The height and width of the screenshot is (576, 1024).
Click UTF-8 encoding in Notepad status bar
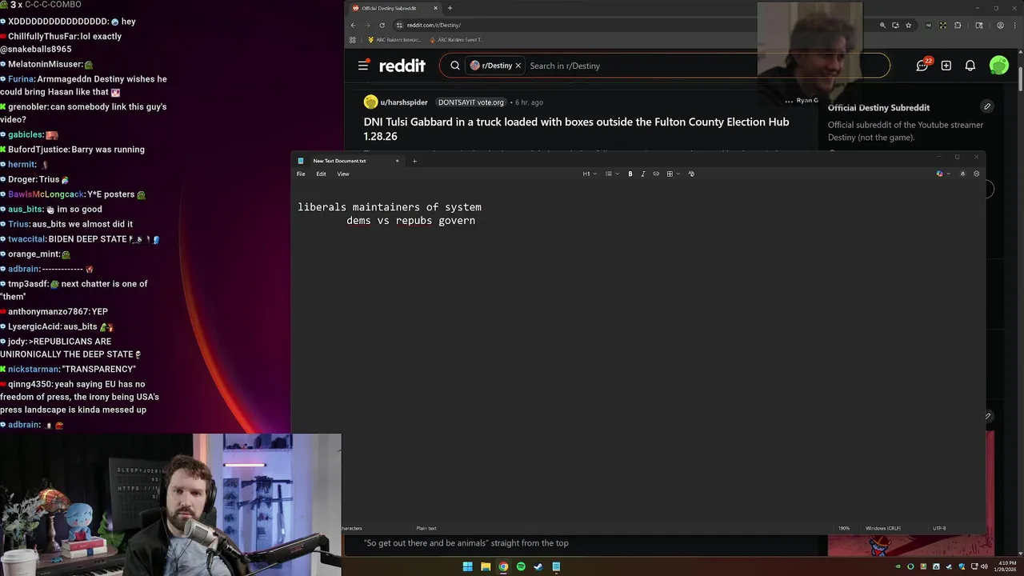click(x=939, y=528)
